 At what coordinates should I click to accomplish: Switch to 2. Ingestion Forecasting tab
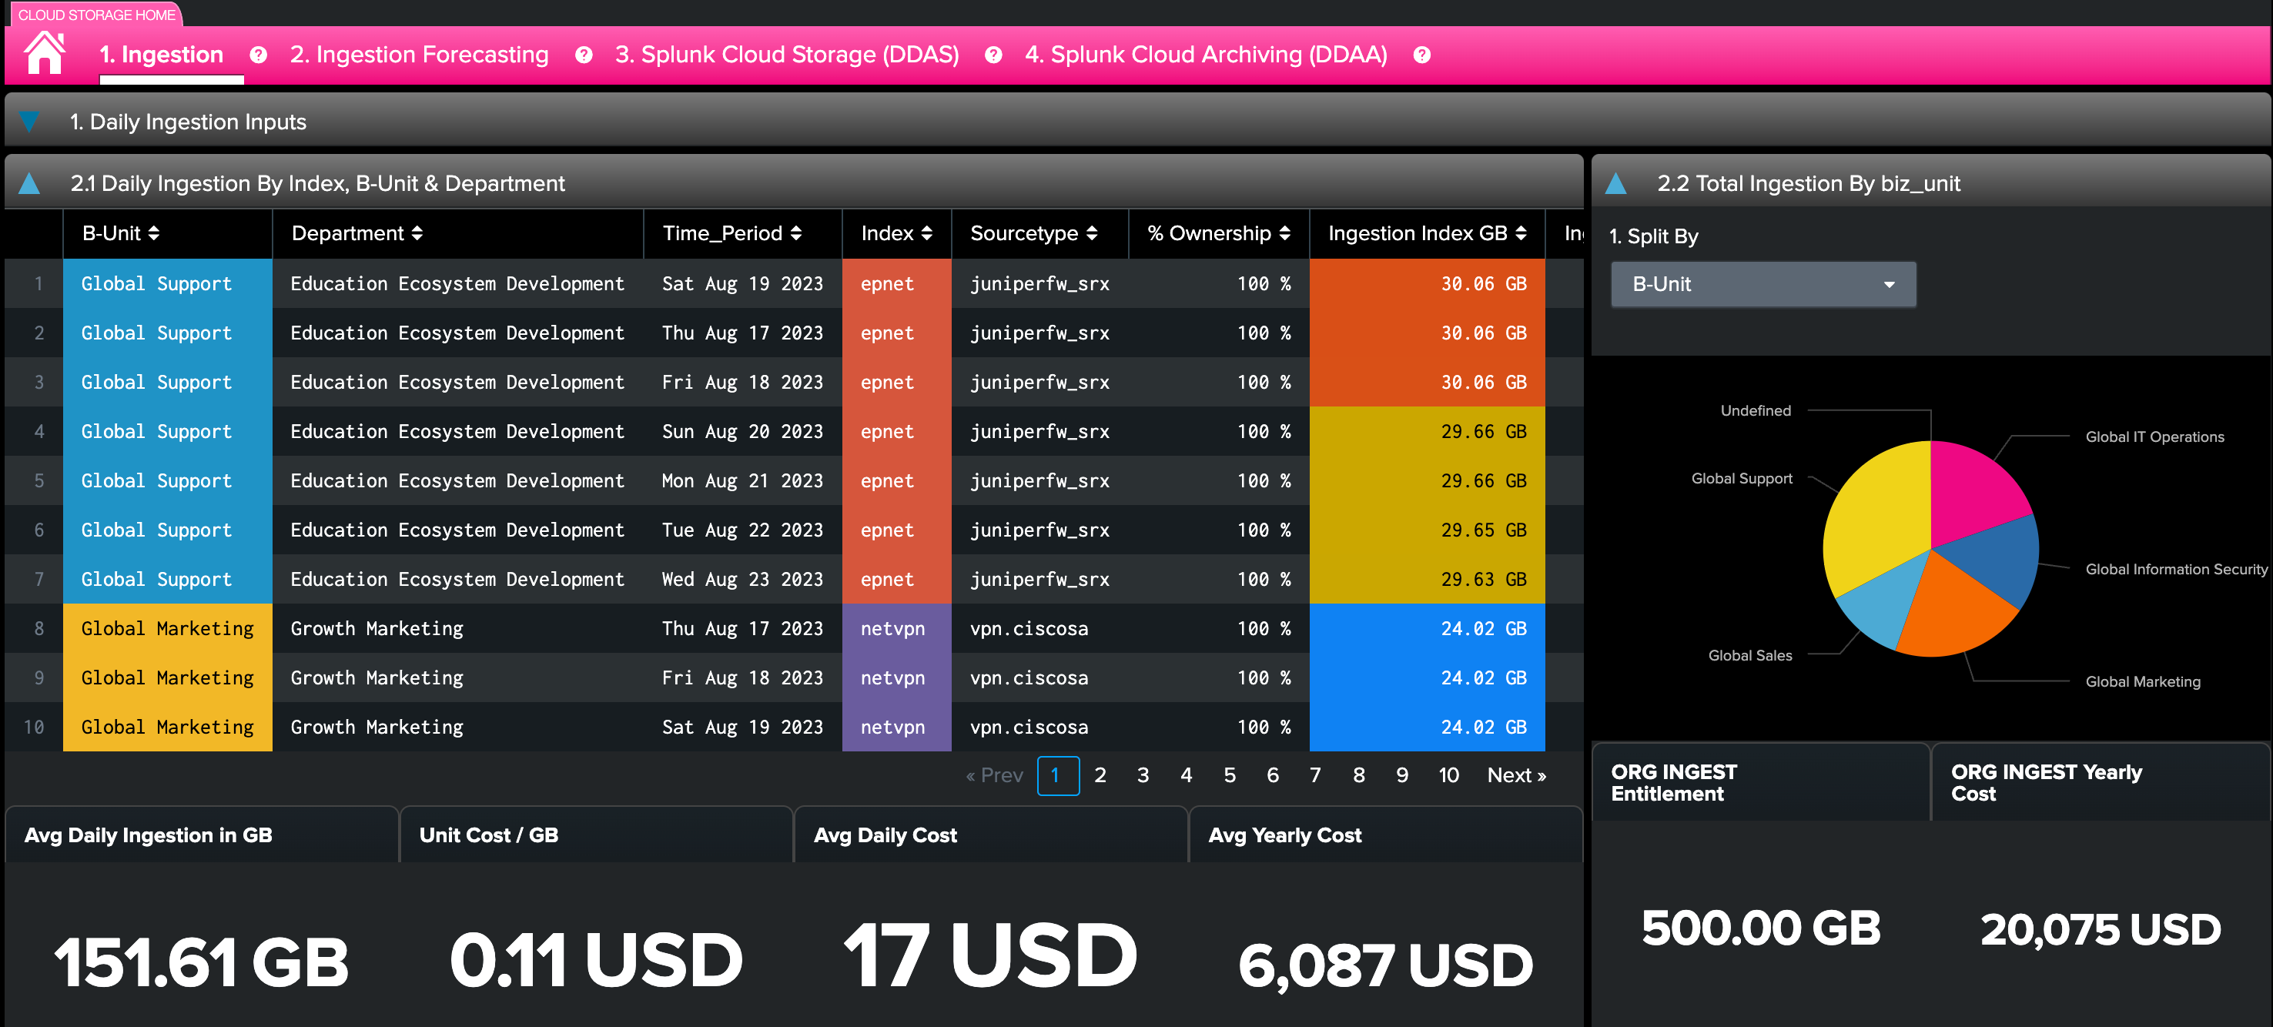pyautogui.click(x=419, y=55)
